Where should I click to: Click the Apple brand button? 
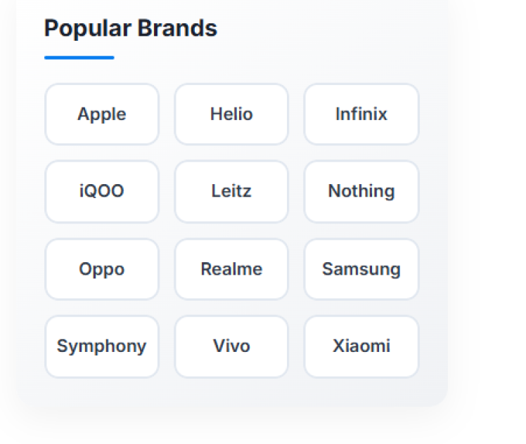pos(102,115)
